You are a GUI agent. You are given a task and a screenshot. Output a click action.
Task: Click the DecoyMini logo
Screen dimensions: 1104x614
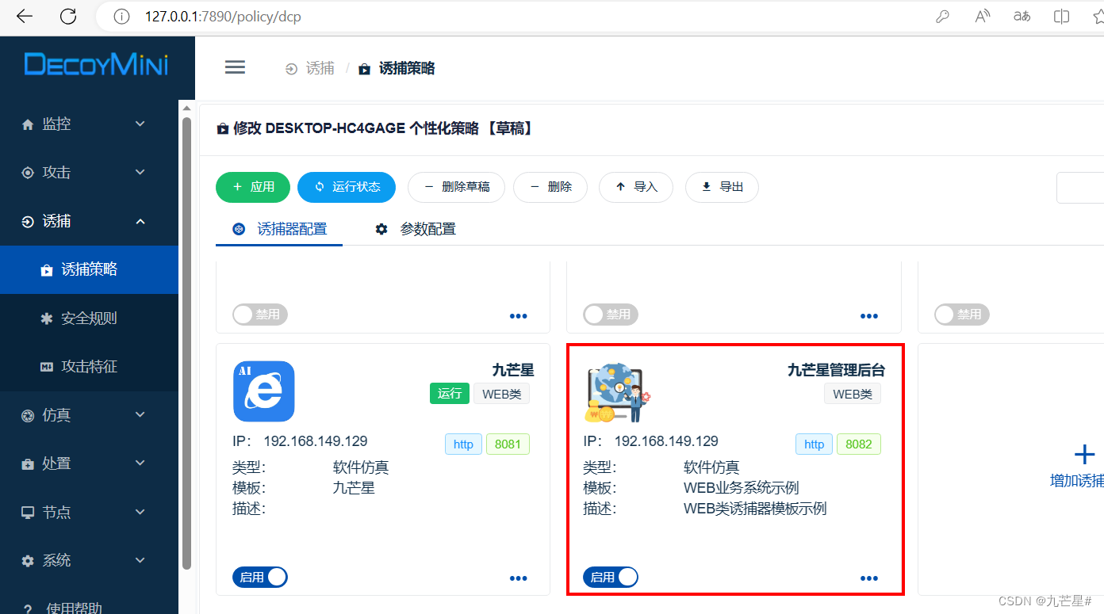coord(96,64)
